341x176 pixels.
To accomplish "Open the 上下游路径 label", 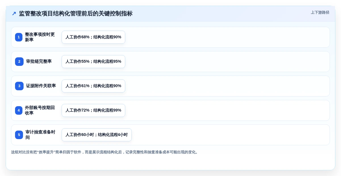I will [320, 12].
